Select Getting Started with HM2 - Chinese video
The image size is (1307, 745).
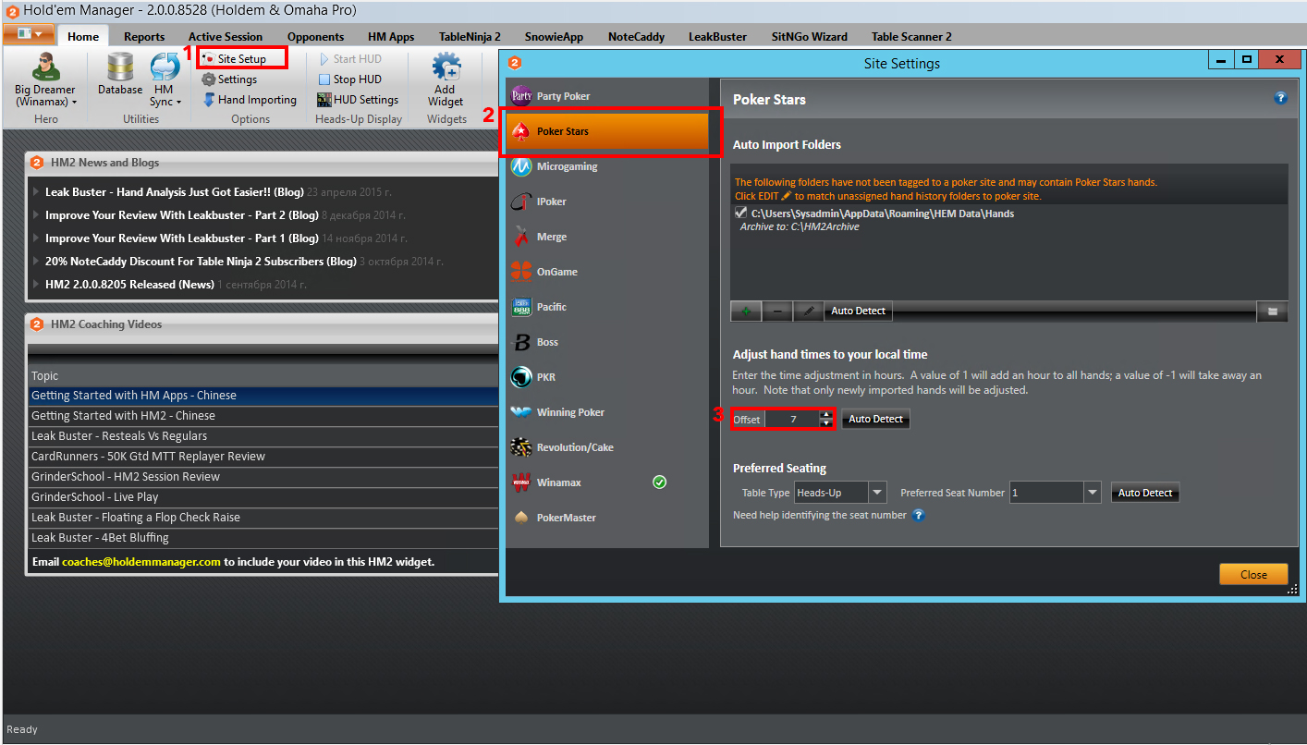tap(263, 416)
